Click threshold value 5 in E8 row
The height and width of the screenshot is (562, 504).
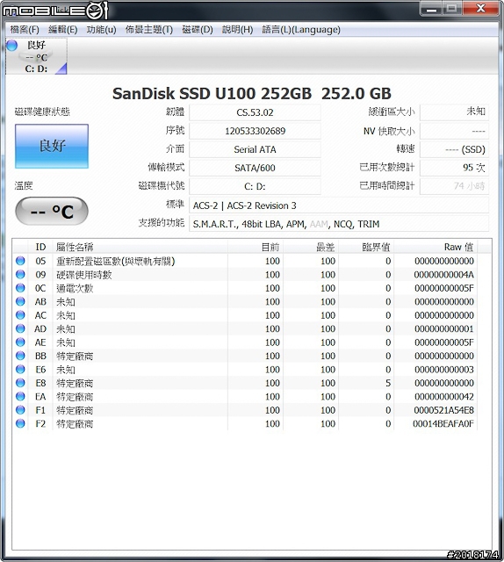pos(388,383)
